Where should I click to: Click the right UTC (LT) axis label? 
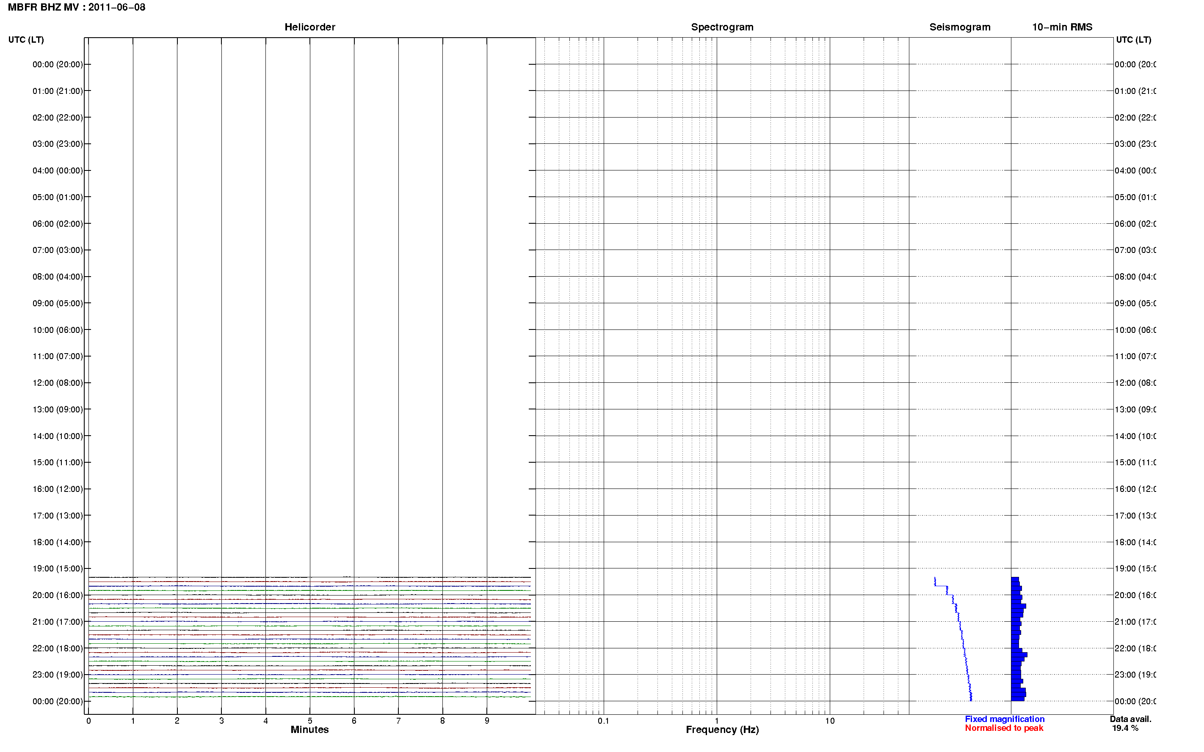[x=1133, y=40]
